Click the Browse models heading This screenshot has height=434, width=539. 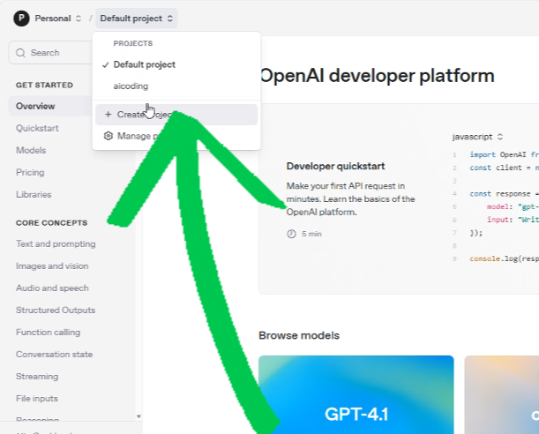[x=299, y=335]
